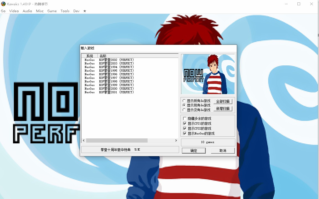Viewport: 319px width, 199px height.
Task: Select KOF拳皇1998 (PERFECT) in list
Action: click(x=116, y=82)
